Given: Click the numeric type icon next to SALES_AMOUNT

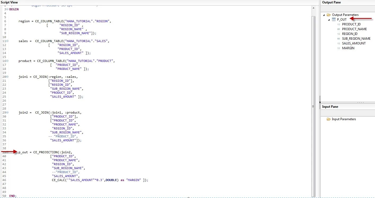Looking at the screenshot, I should (338, 43).
